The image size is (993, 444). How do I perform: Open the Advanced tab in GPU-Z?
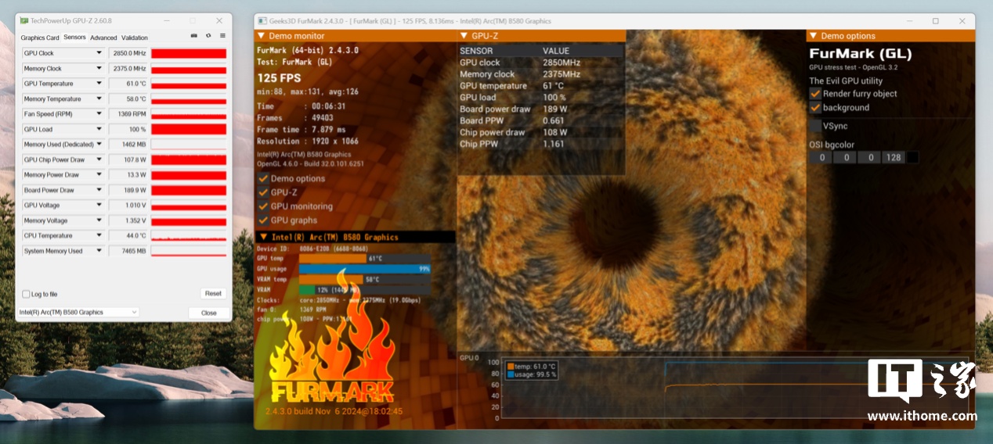click(x=103, y=38)
